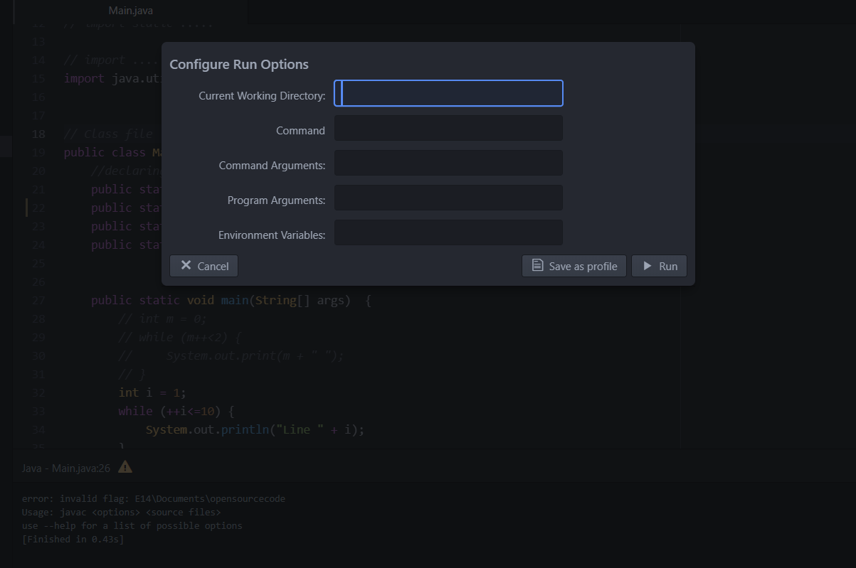This screenshot has width=856, height=568.
Task: Click the 'Program Arguments:' label
Action: point(276,200)
